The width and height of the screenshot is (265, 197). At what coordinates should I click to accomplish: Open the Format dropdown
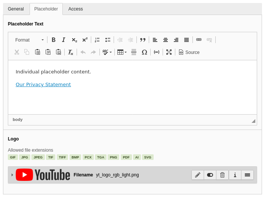pyautogui.click(x=30, y=40)
